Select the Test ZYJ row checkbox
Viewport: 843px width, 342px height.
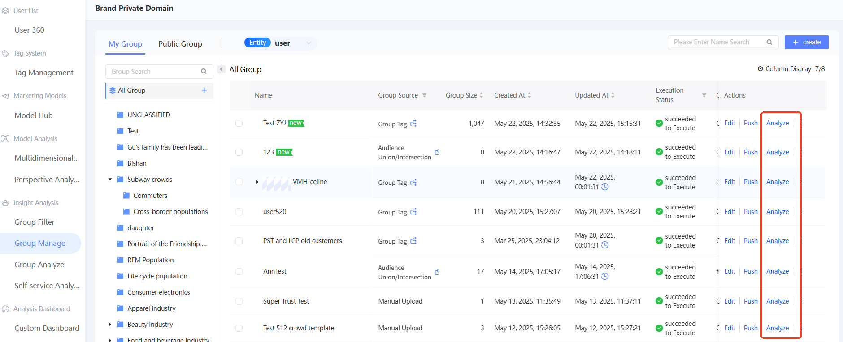pos(239,123)
